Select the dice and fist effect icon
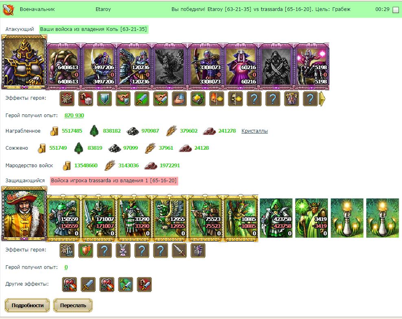 (x=85, y=99)
